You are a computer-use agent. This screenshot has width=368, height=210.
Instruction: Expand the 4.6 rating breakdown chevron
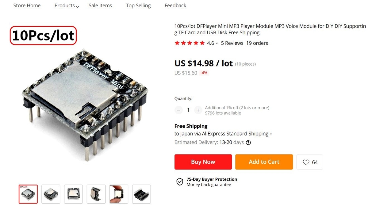[217, 43]
